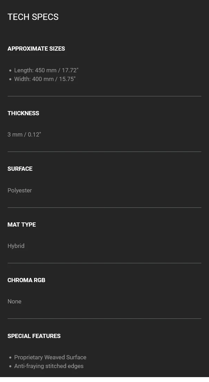Click the Anti-fraying stitched edges item
This screenshot has height=382, width=209.
point(49,366)
